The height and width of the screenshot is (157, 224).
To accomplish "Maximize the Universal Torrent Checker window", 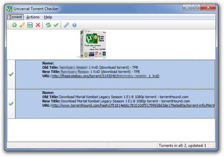I will (x=196, y=7).
